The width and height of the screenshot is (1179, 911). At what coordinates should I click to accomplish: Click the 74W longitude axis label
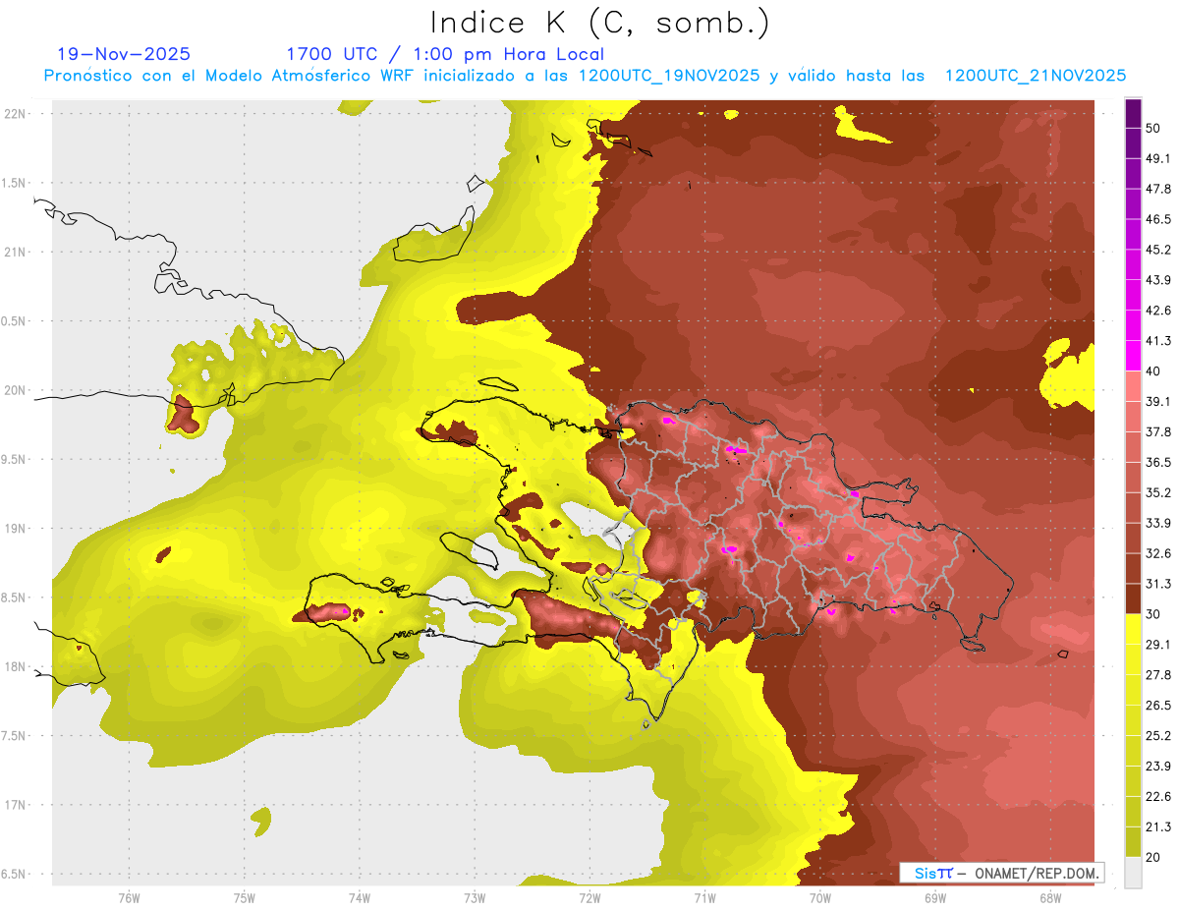(360, 897)
